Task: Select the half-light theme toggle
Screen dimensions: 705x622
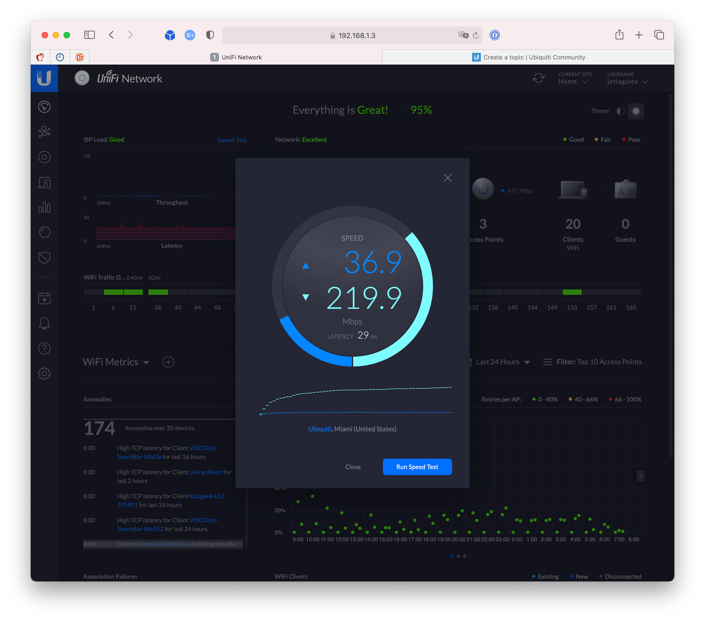Action: (x=620, y=111)
